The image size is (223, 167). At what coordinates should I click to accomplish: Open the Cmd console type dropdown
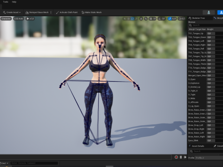(x=4, y=163)
